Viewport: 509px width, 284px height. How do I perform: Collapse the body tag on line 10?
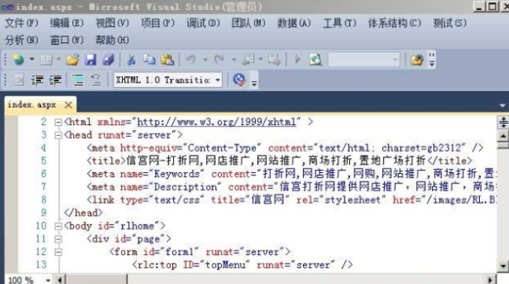point(58,226)
